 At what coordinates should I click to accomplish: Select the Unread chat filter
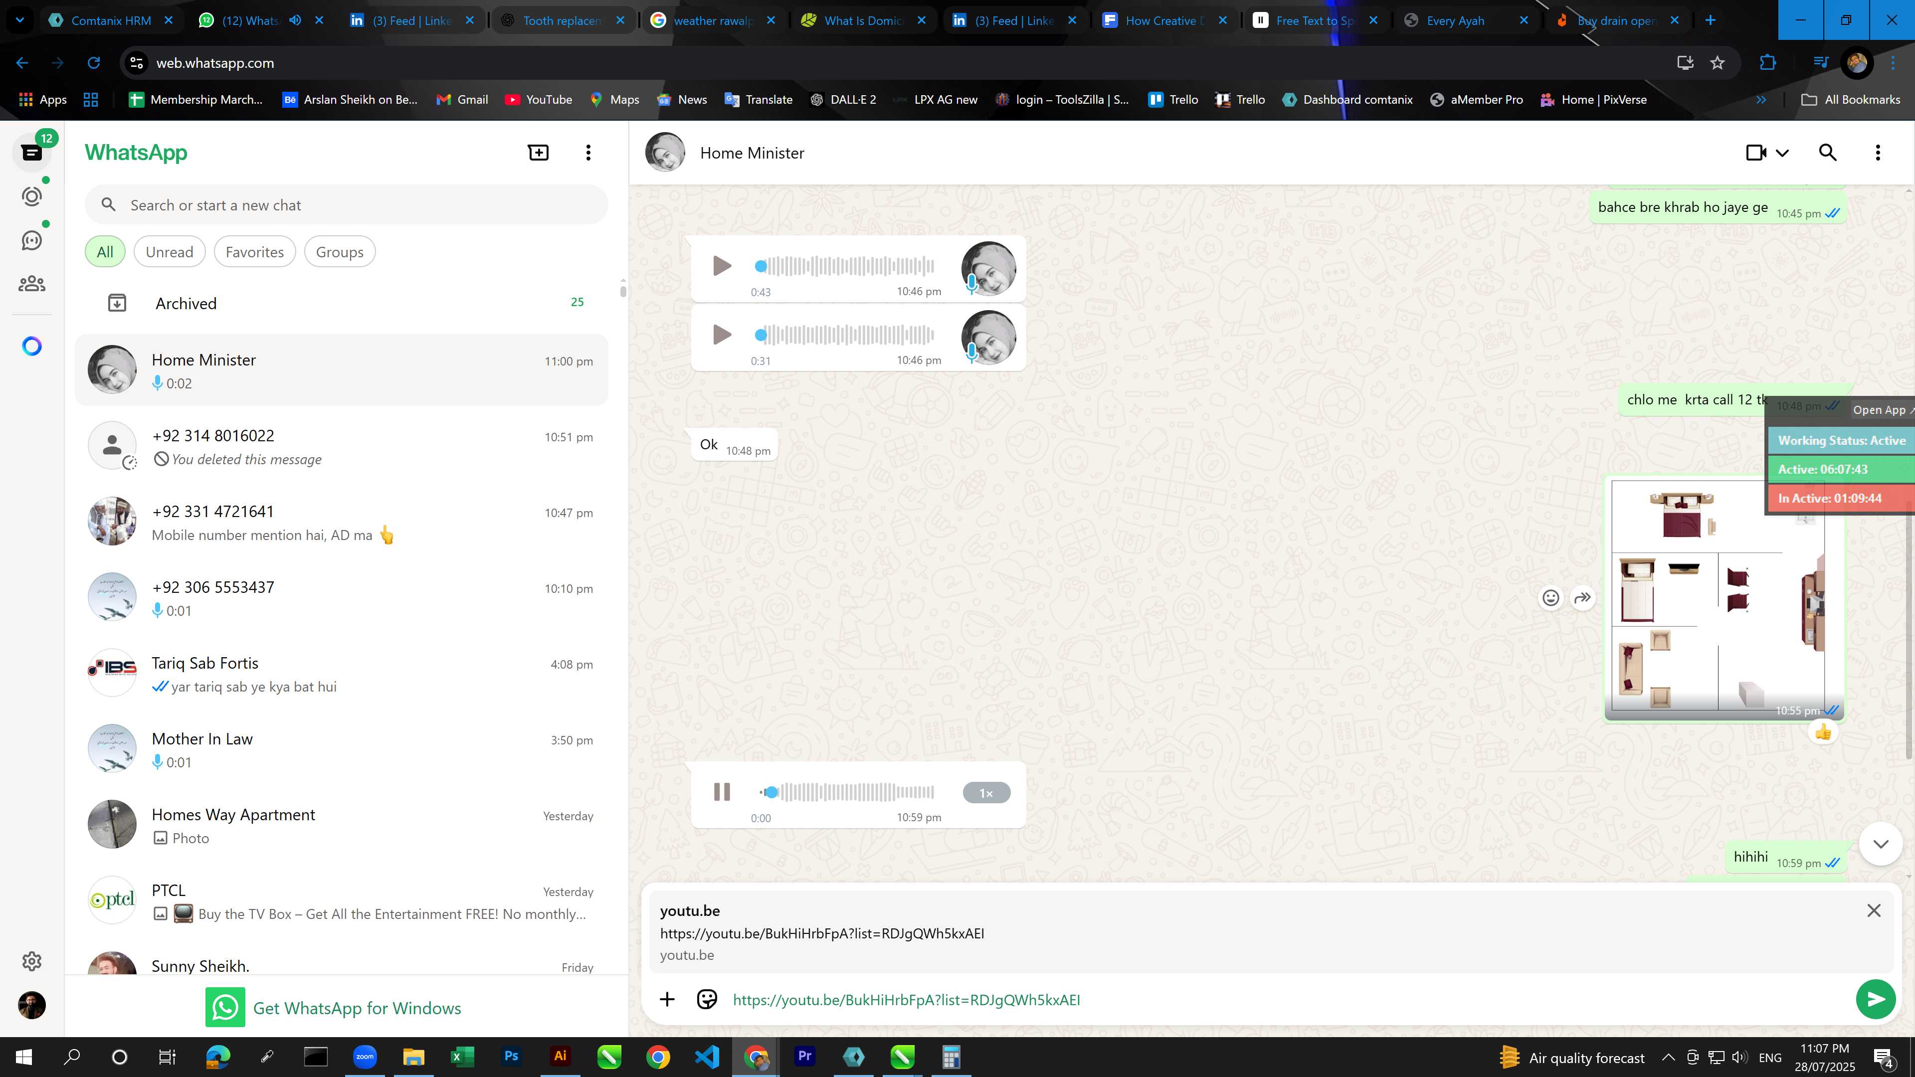tap(170, 252)
